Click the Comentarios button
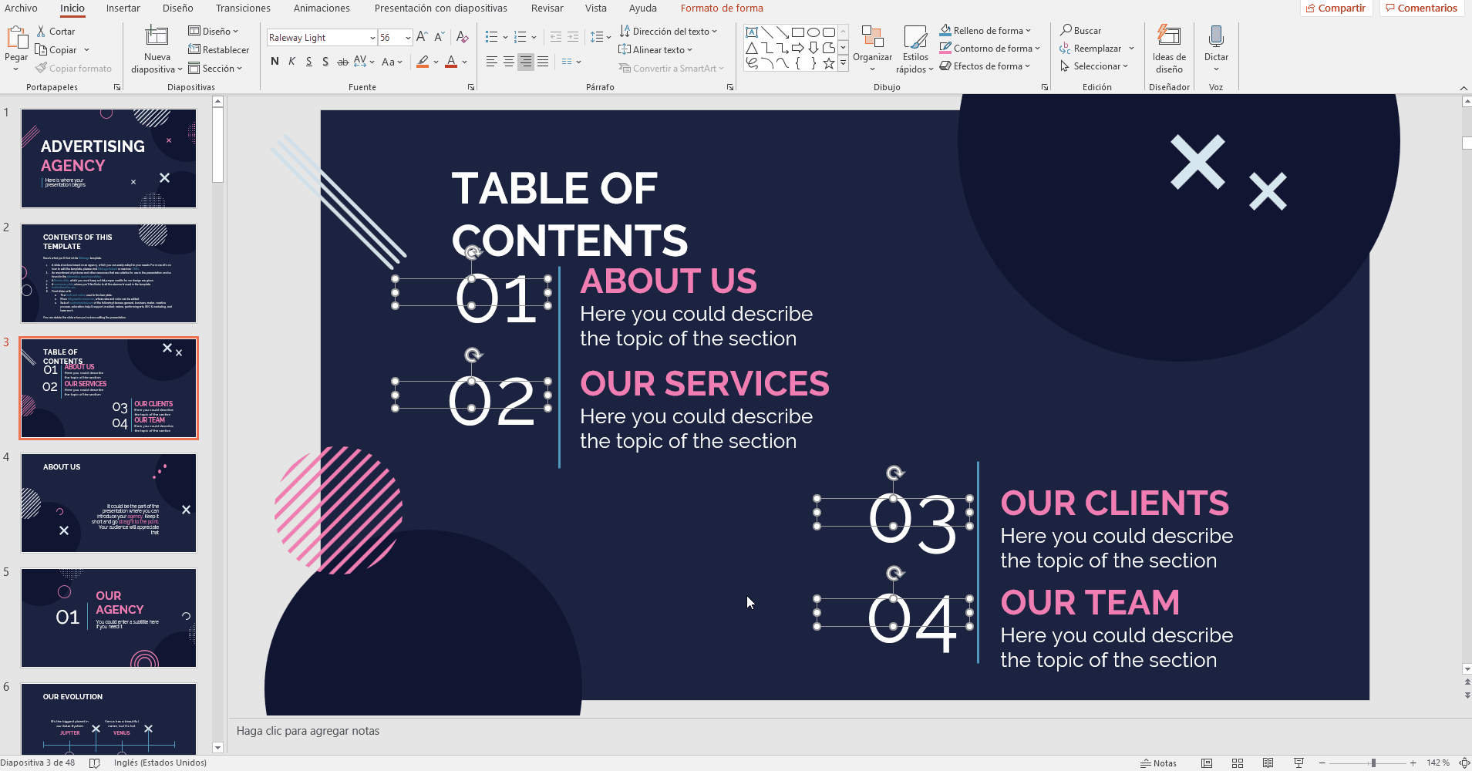The width and height of the screenshot is (1472, 771). point(1421,8)
